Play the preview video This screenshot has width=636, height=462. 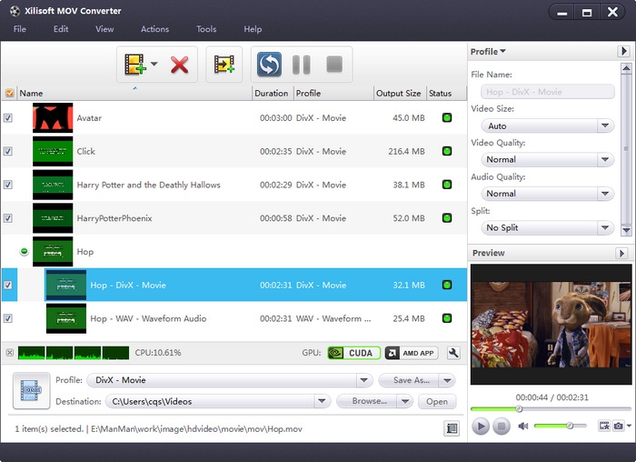click(x=481, y=427)
